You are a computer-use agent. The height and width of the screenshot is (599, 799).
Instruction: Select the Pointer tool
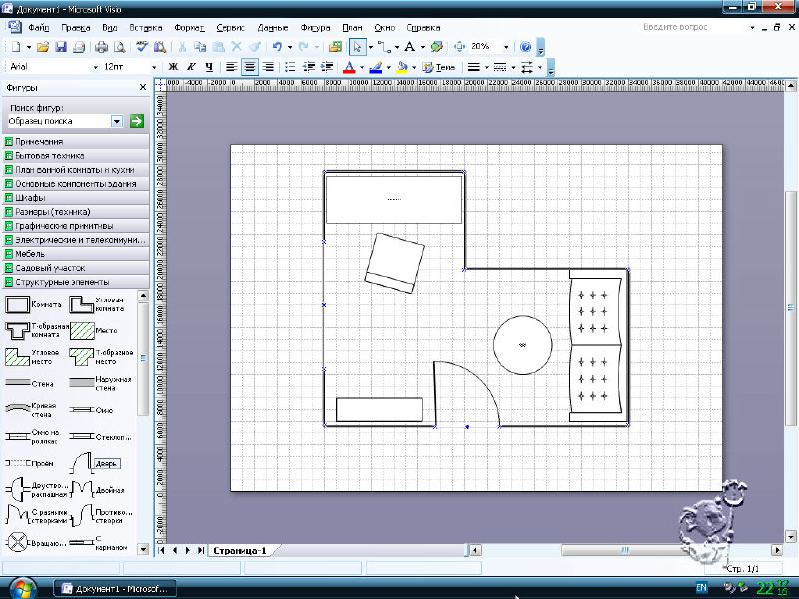pos(358,47)
